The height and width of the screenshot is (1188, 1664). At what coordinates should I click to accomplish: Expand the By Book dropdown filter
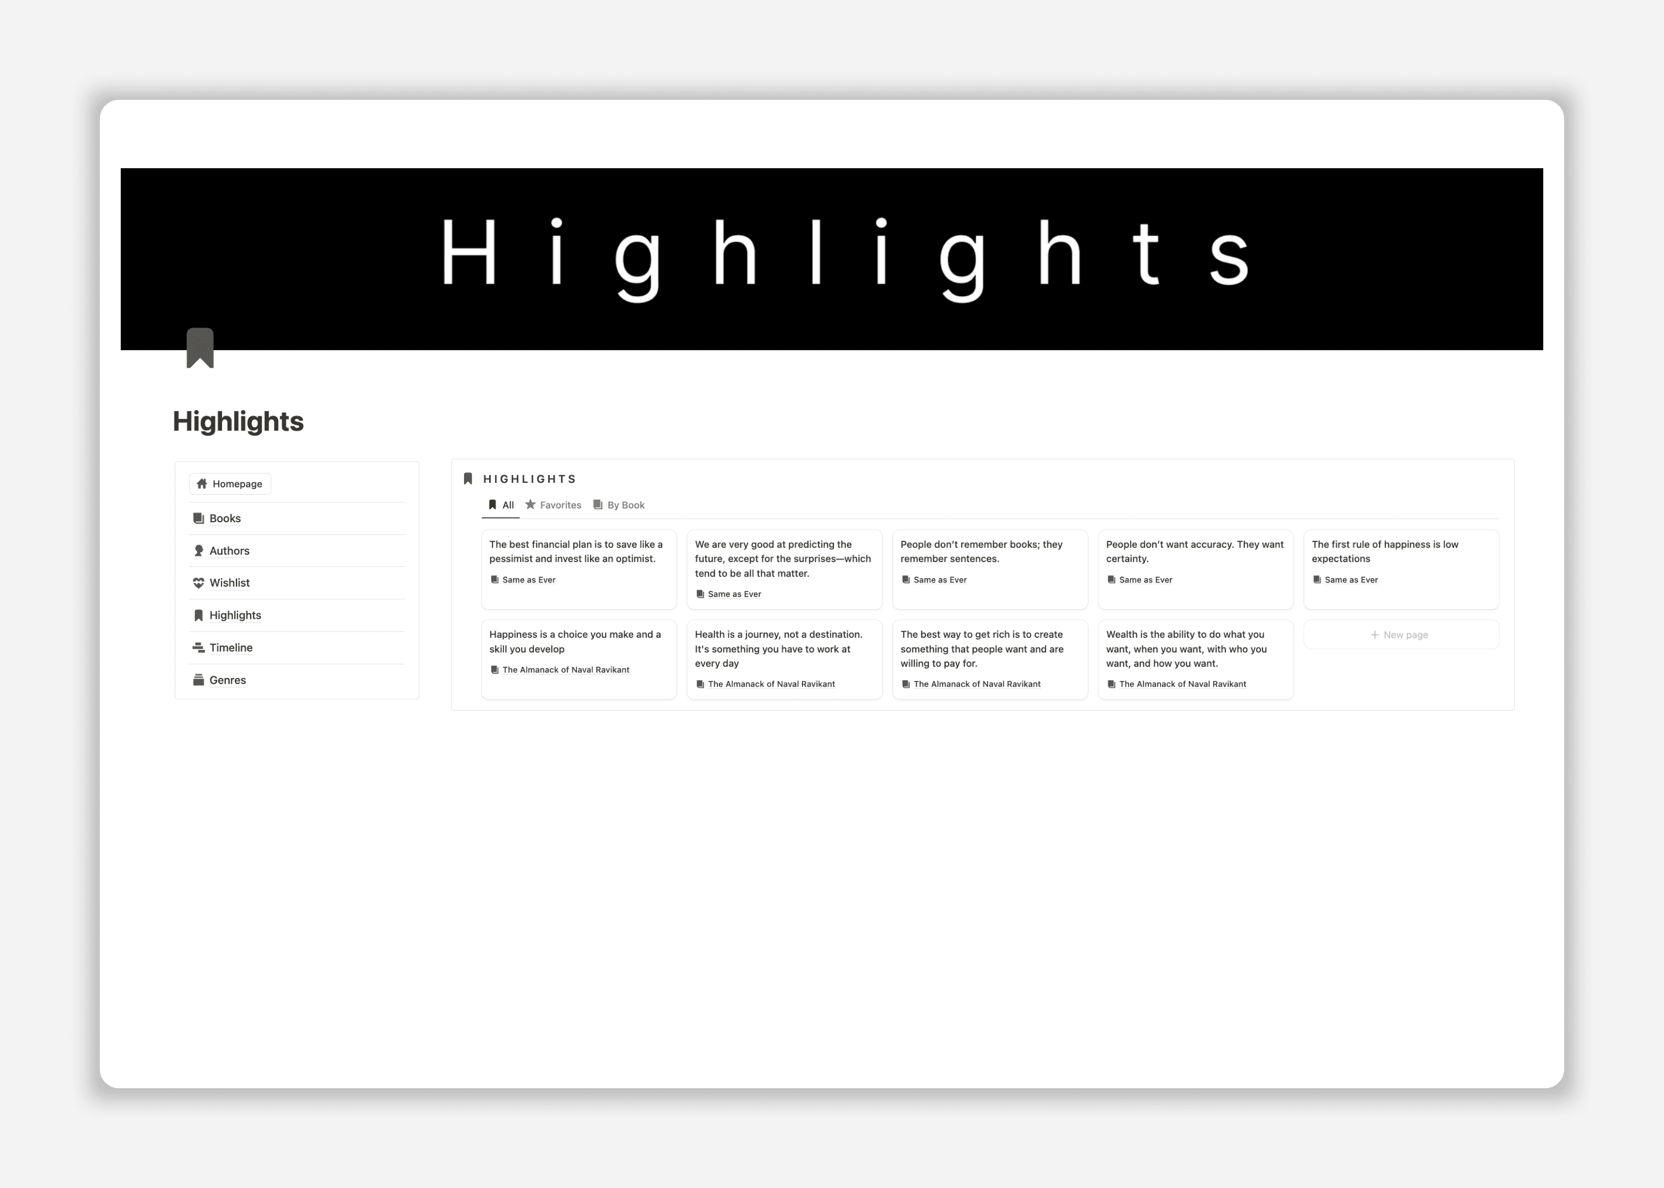coord(625,504)
